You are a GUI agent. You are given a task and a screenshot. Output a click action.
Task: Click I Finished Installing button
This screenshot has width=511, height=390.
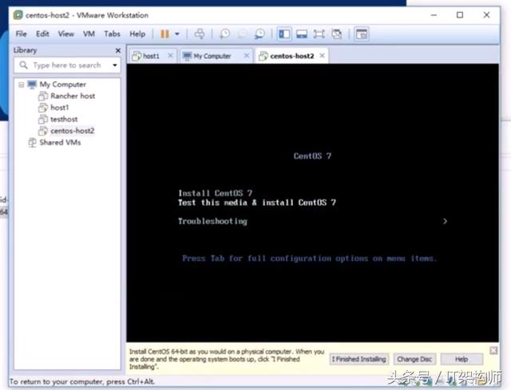(x=358, y=359)
